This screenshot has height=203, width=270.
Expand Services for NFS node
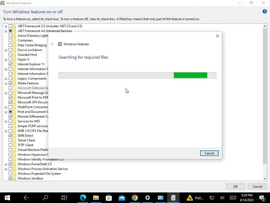pyautogui.click(x=6, y=122)
